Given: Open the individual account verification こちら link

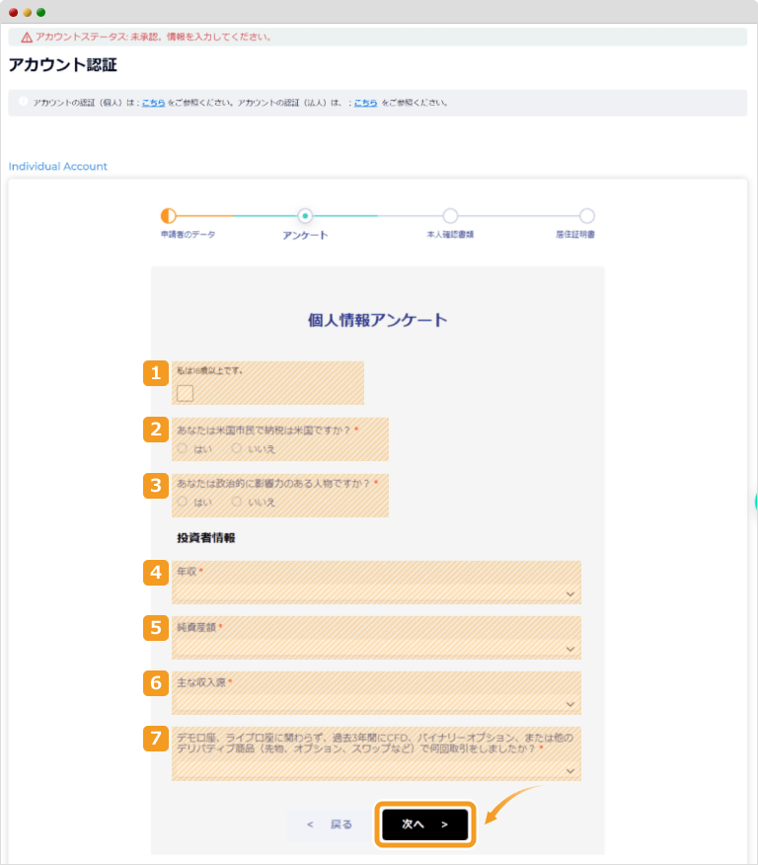Looking at the screenshot, I should 153,103.
